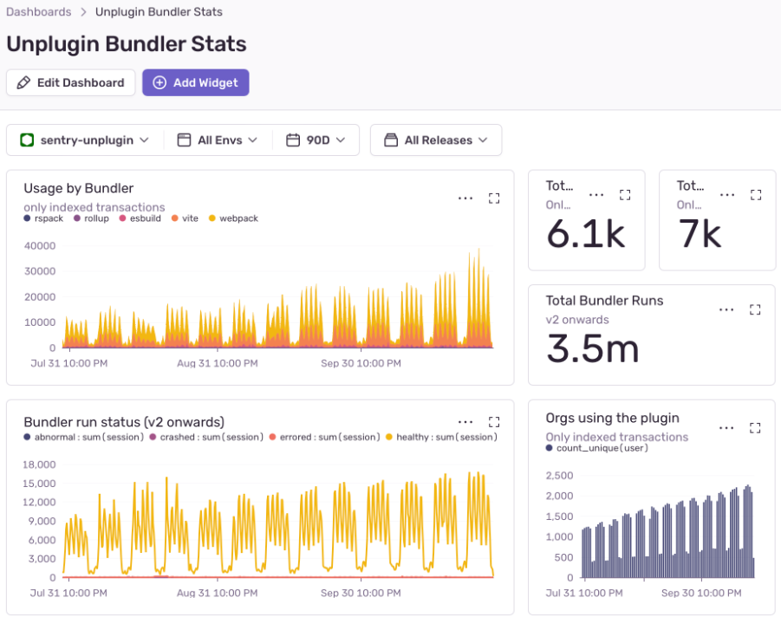
Task: Open the 90D time range dropdown
Action: (x=316, y=140)
